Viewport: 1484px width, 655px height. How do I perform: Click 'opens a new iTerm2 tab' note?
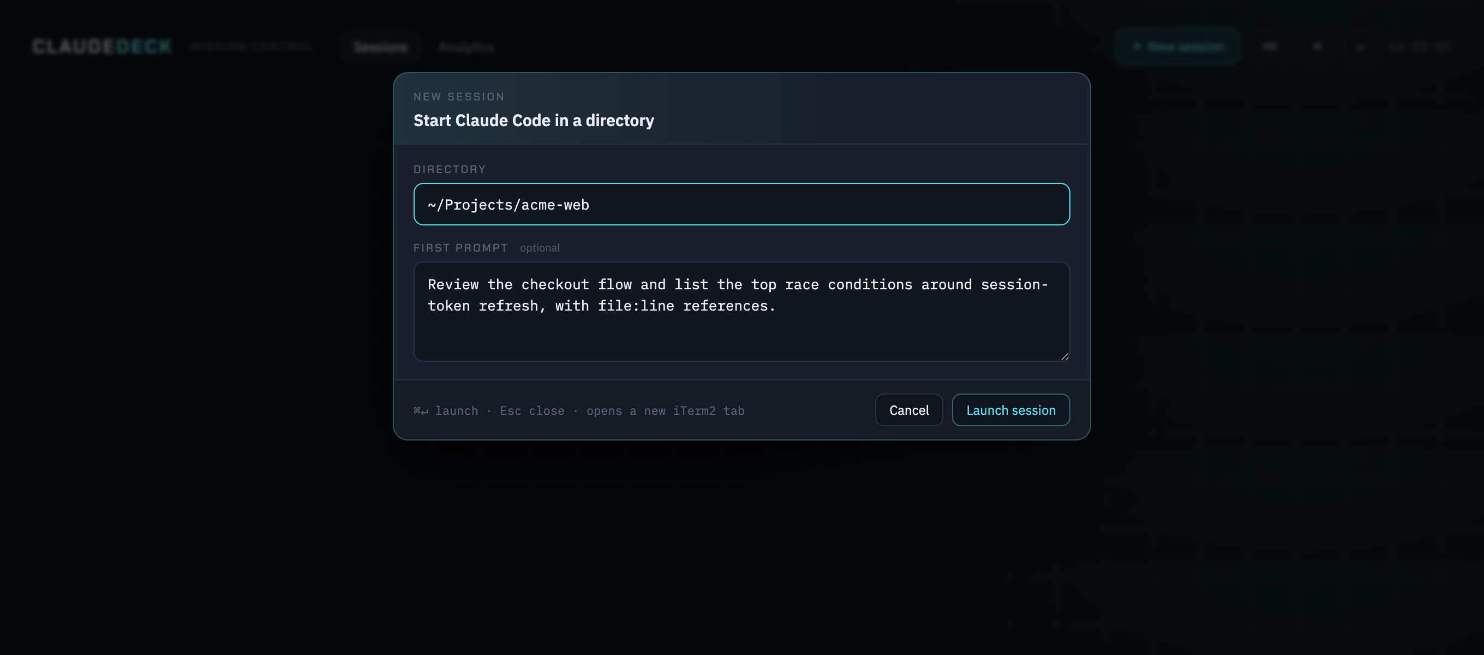coord(666,410)
